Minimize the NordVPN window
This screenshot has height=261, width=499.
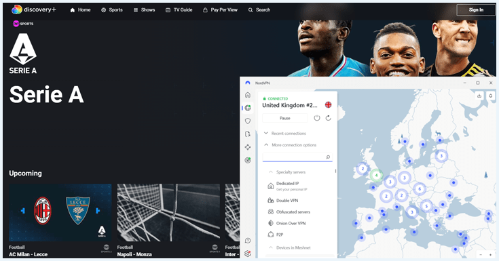coord(464,83)
